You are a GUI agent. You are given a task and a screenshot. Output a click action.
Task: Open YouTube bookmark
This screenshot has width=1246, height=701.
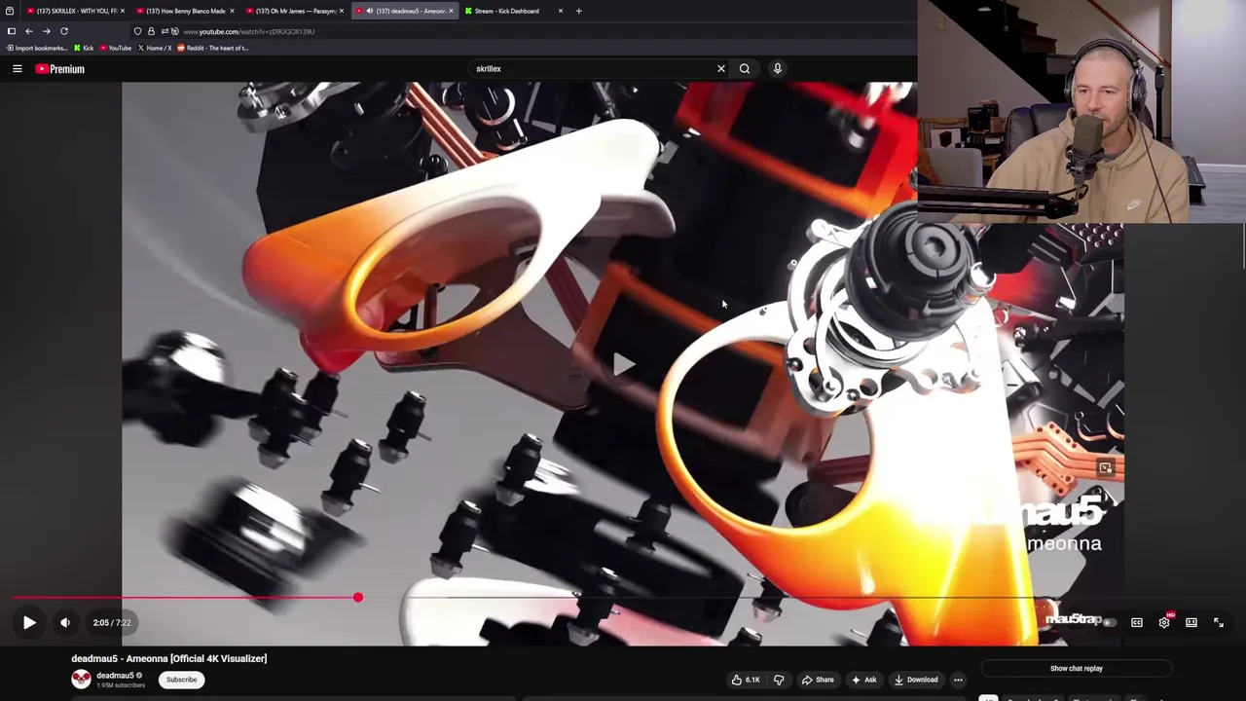click(x=116, y=48)
